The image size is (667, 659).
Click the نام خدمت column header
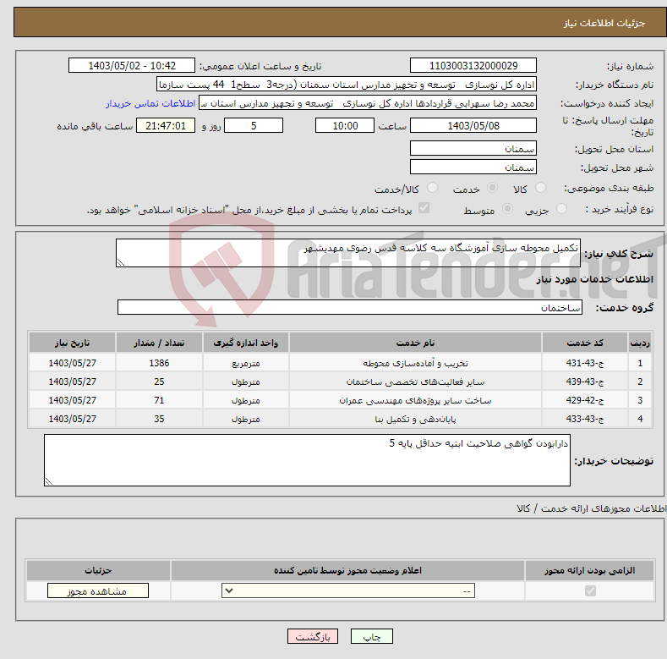[x=415, y=343]
